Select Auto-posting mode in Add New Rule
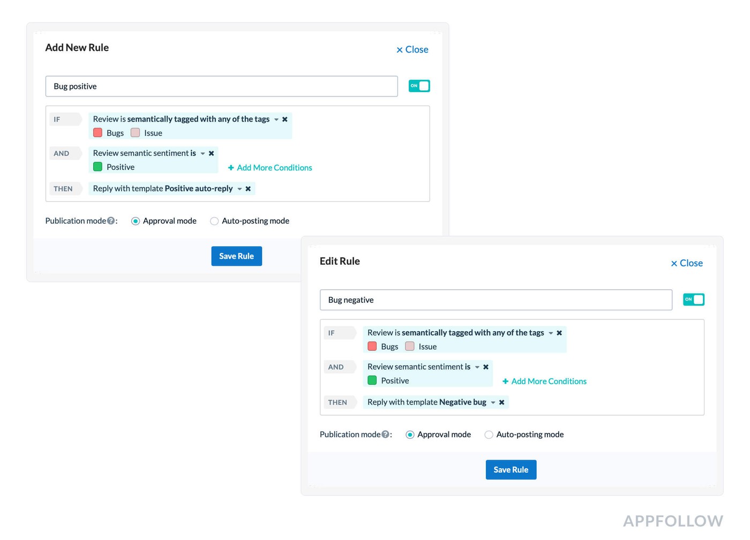Screen dimensions: 750x540 click(x=214, y=221)
